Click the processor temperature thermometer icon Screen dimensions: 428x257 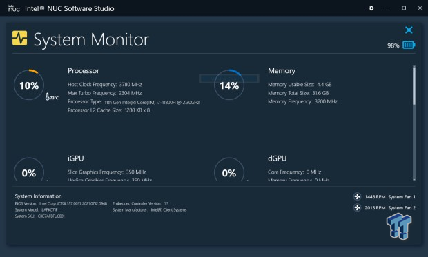click(48, 96)
